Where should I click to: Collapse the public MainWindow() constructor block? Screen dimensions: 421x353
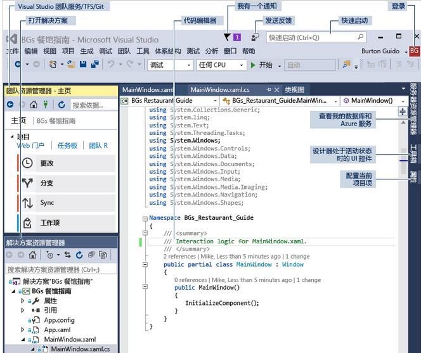pos(145,286)
